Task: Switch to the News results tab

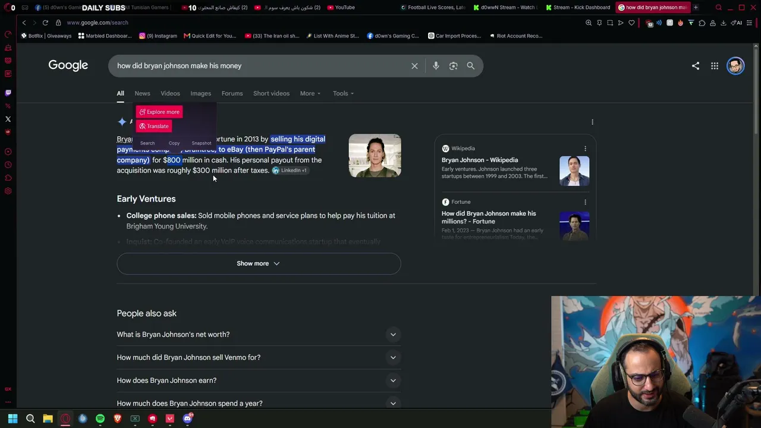Action: (x=142, y=93)
